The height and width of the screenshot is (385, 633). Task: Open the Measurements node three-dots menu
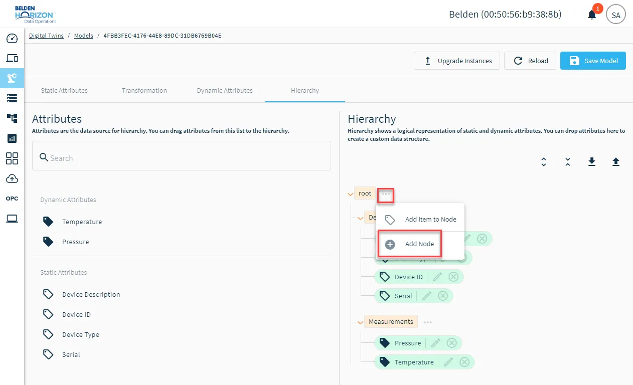coord(428,322)
